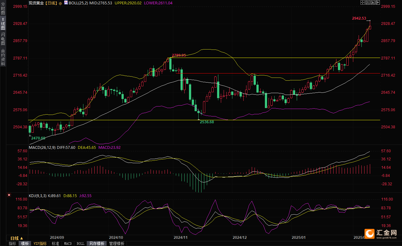Click the left-axis price 2645.74
Viewport: 402px width, 246px height.
point(20,92)
